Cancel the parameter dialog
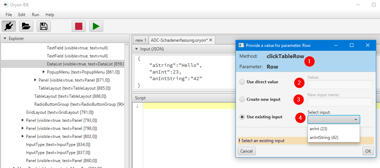The height and width of the screenshot is (168, 380). click(246, 151)
